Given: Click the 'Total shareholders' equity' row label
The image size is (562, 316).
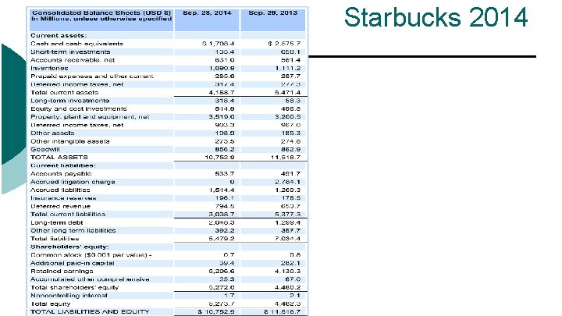Looking at the screenshot, I should [75, 288].
